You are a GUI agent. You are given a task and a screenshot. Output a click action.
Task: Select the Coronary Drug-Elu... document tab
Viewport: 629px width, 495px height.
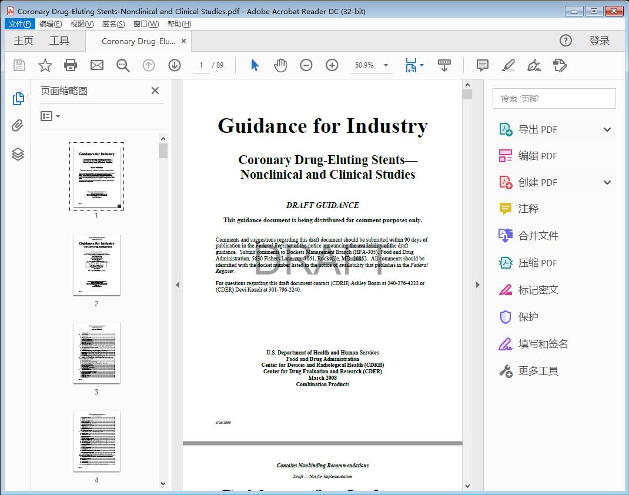pos(138,41)
